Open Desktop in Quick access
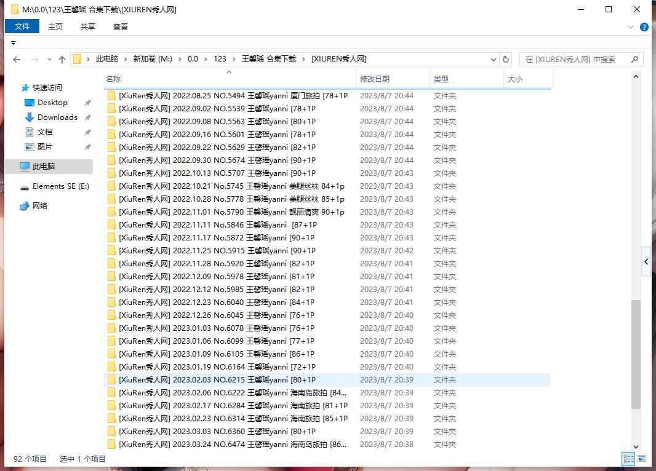656x471 pixels. pos(52,103)
